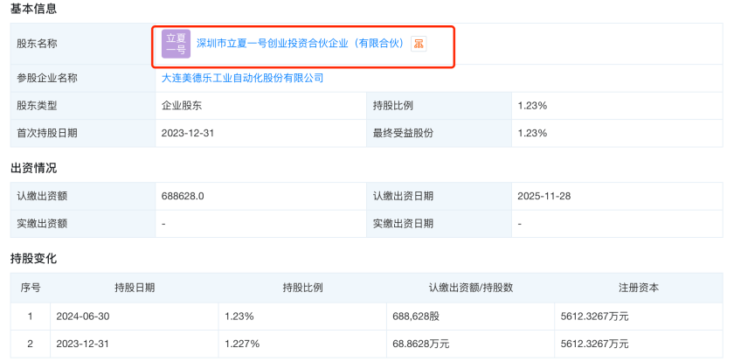Click the purple 立夏一号 shareholder logo
Image resolution: width=734 pixels, height=362 pixels.
coord(176,44)
